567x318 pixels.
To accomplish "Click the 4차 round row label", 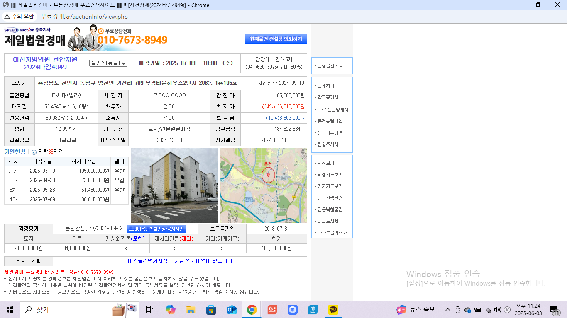I will coord(13,199).
